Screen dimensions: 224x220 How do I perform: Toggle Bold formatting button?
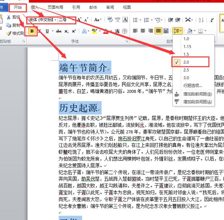tap(33, 31)
